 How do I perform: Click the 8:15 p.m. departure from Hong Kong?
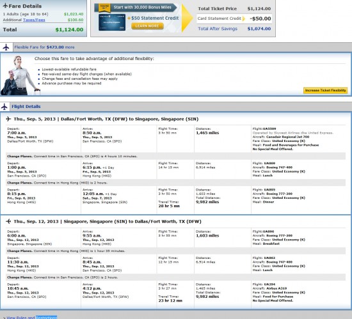pyautogui.click(x=17, y=194)
